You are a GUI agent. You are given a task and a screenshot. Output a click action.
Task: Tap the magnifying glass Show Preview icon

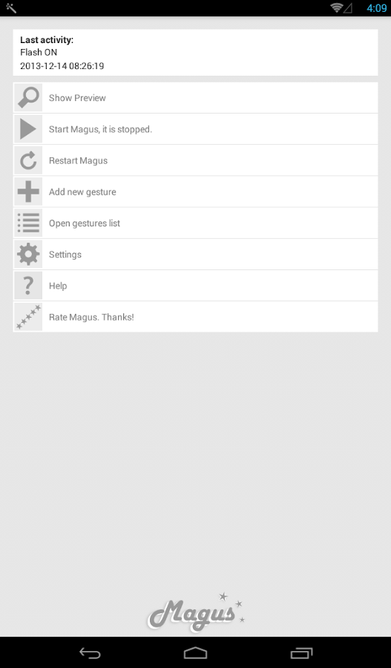28,97
